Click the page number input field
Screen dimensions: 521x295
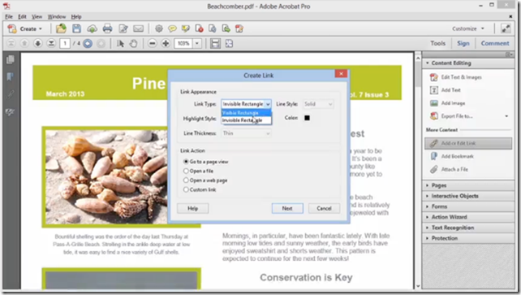pos(65,44)
